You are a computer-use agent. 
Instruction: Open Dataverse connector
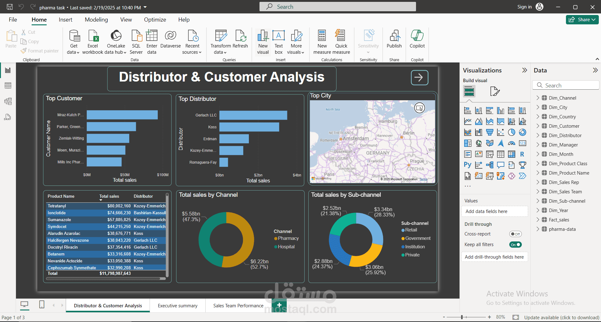pyautogui.click(x=171, y=39)
